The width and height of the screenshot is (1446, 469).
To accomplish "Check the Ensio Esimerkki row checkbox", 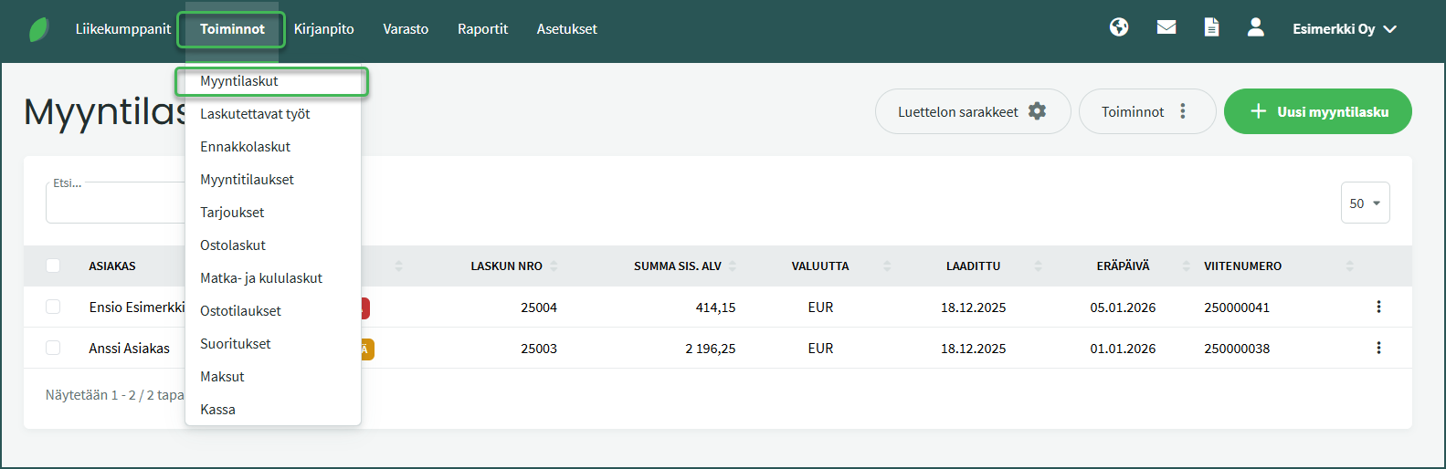I will (x=53, y=307).
